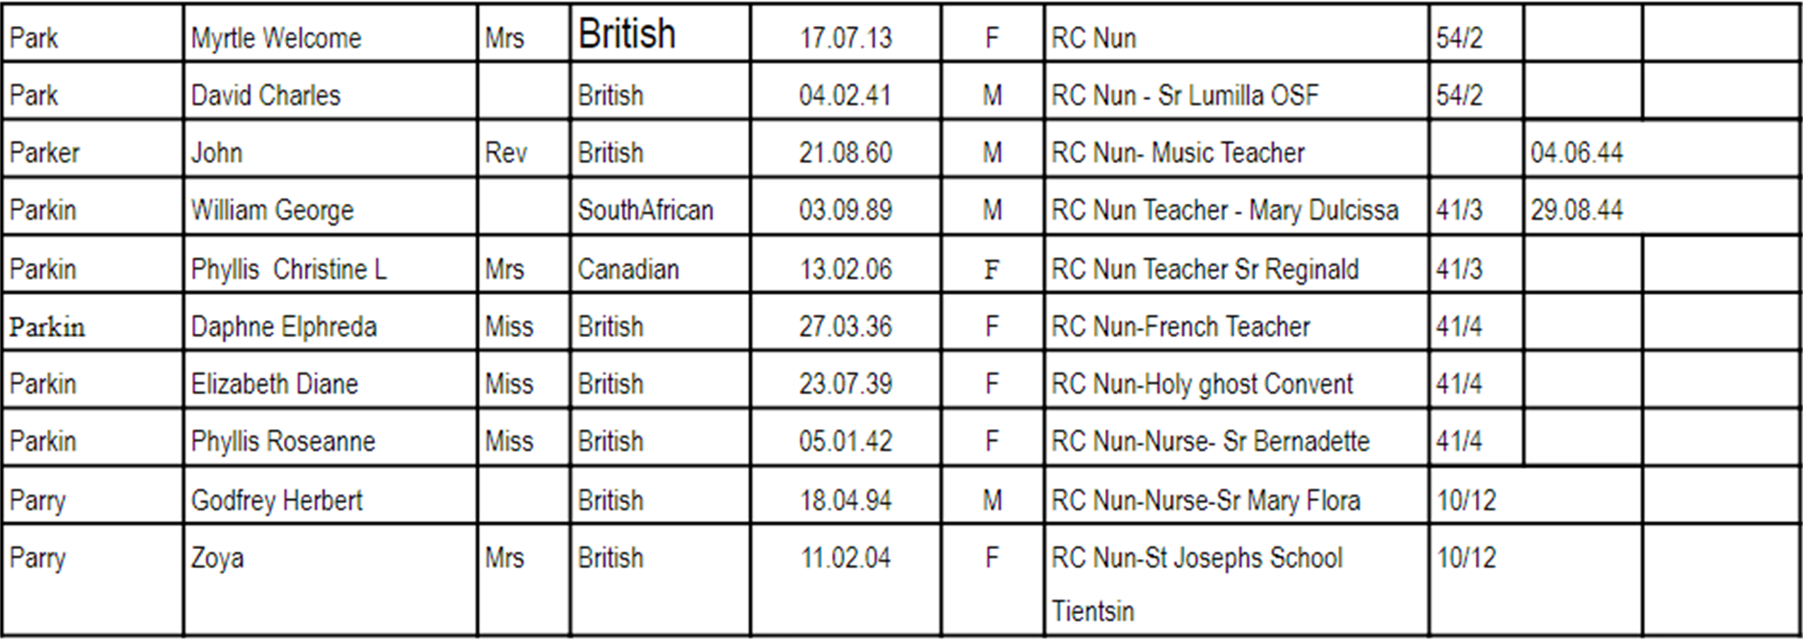Select the 'RC Nun-Nurse- Sr Bernadette' cell
1803x642 pixels.
pyautogui.click(x=1237, y=438)
